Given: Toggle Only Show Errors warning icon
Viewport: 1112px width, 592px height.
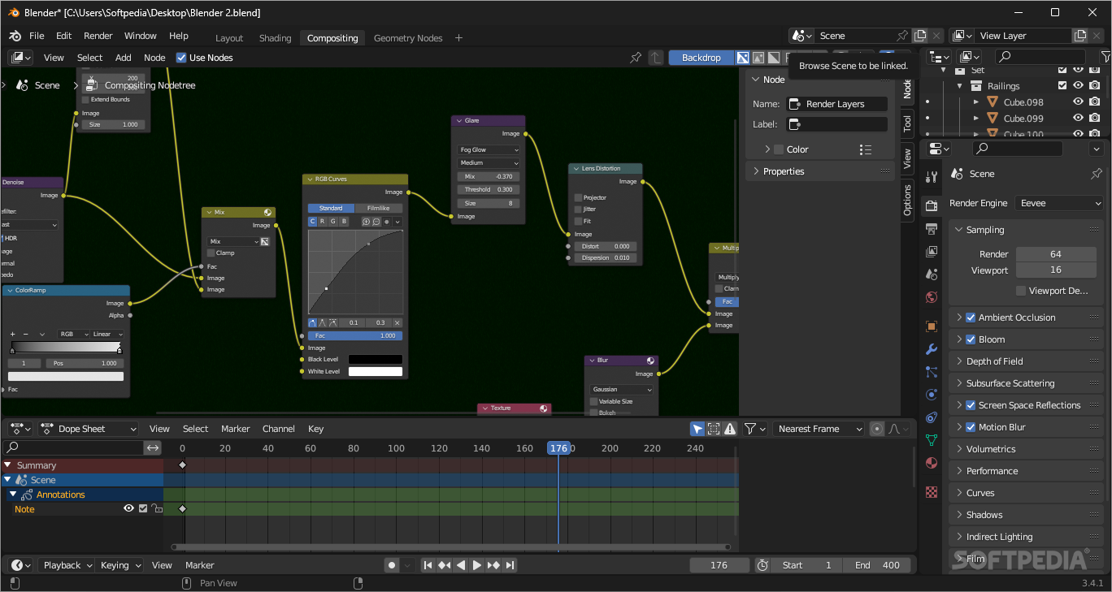Looking at the screenshot, I should [730, 429].
